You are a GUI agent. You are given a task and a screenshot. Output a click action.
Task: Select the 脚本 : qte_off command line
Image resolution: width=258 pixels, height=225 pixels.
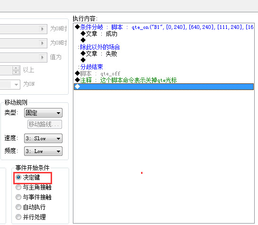164,73
